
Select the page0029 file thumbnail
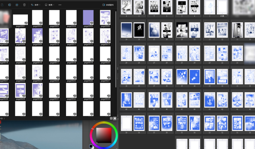click(20, 90)
